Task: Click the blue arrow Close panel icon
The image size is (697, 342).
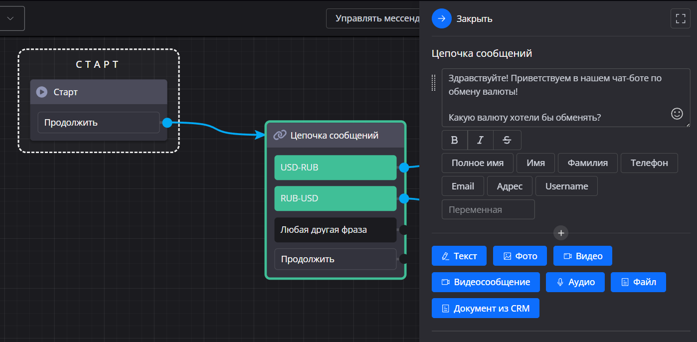Action: click(x=441, y=19)
